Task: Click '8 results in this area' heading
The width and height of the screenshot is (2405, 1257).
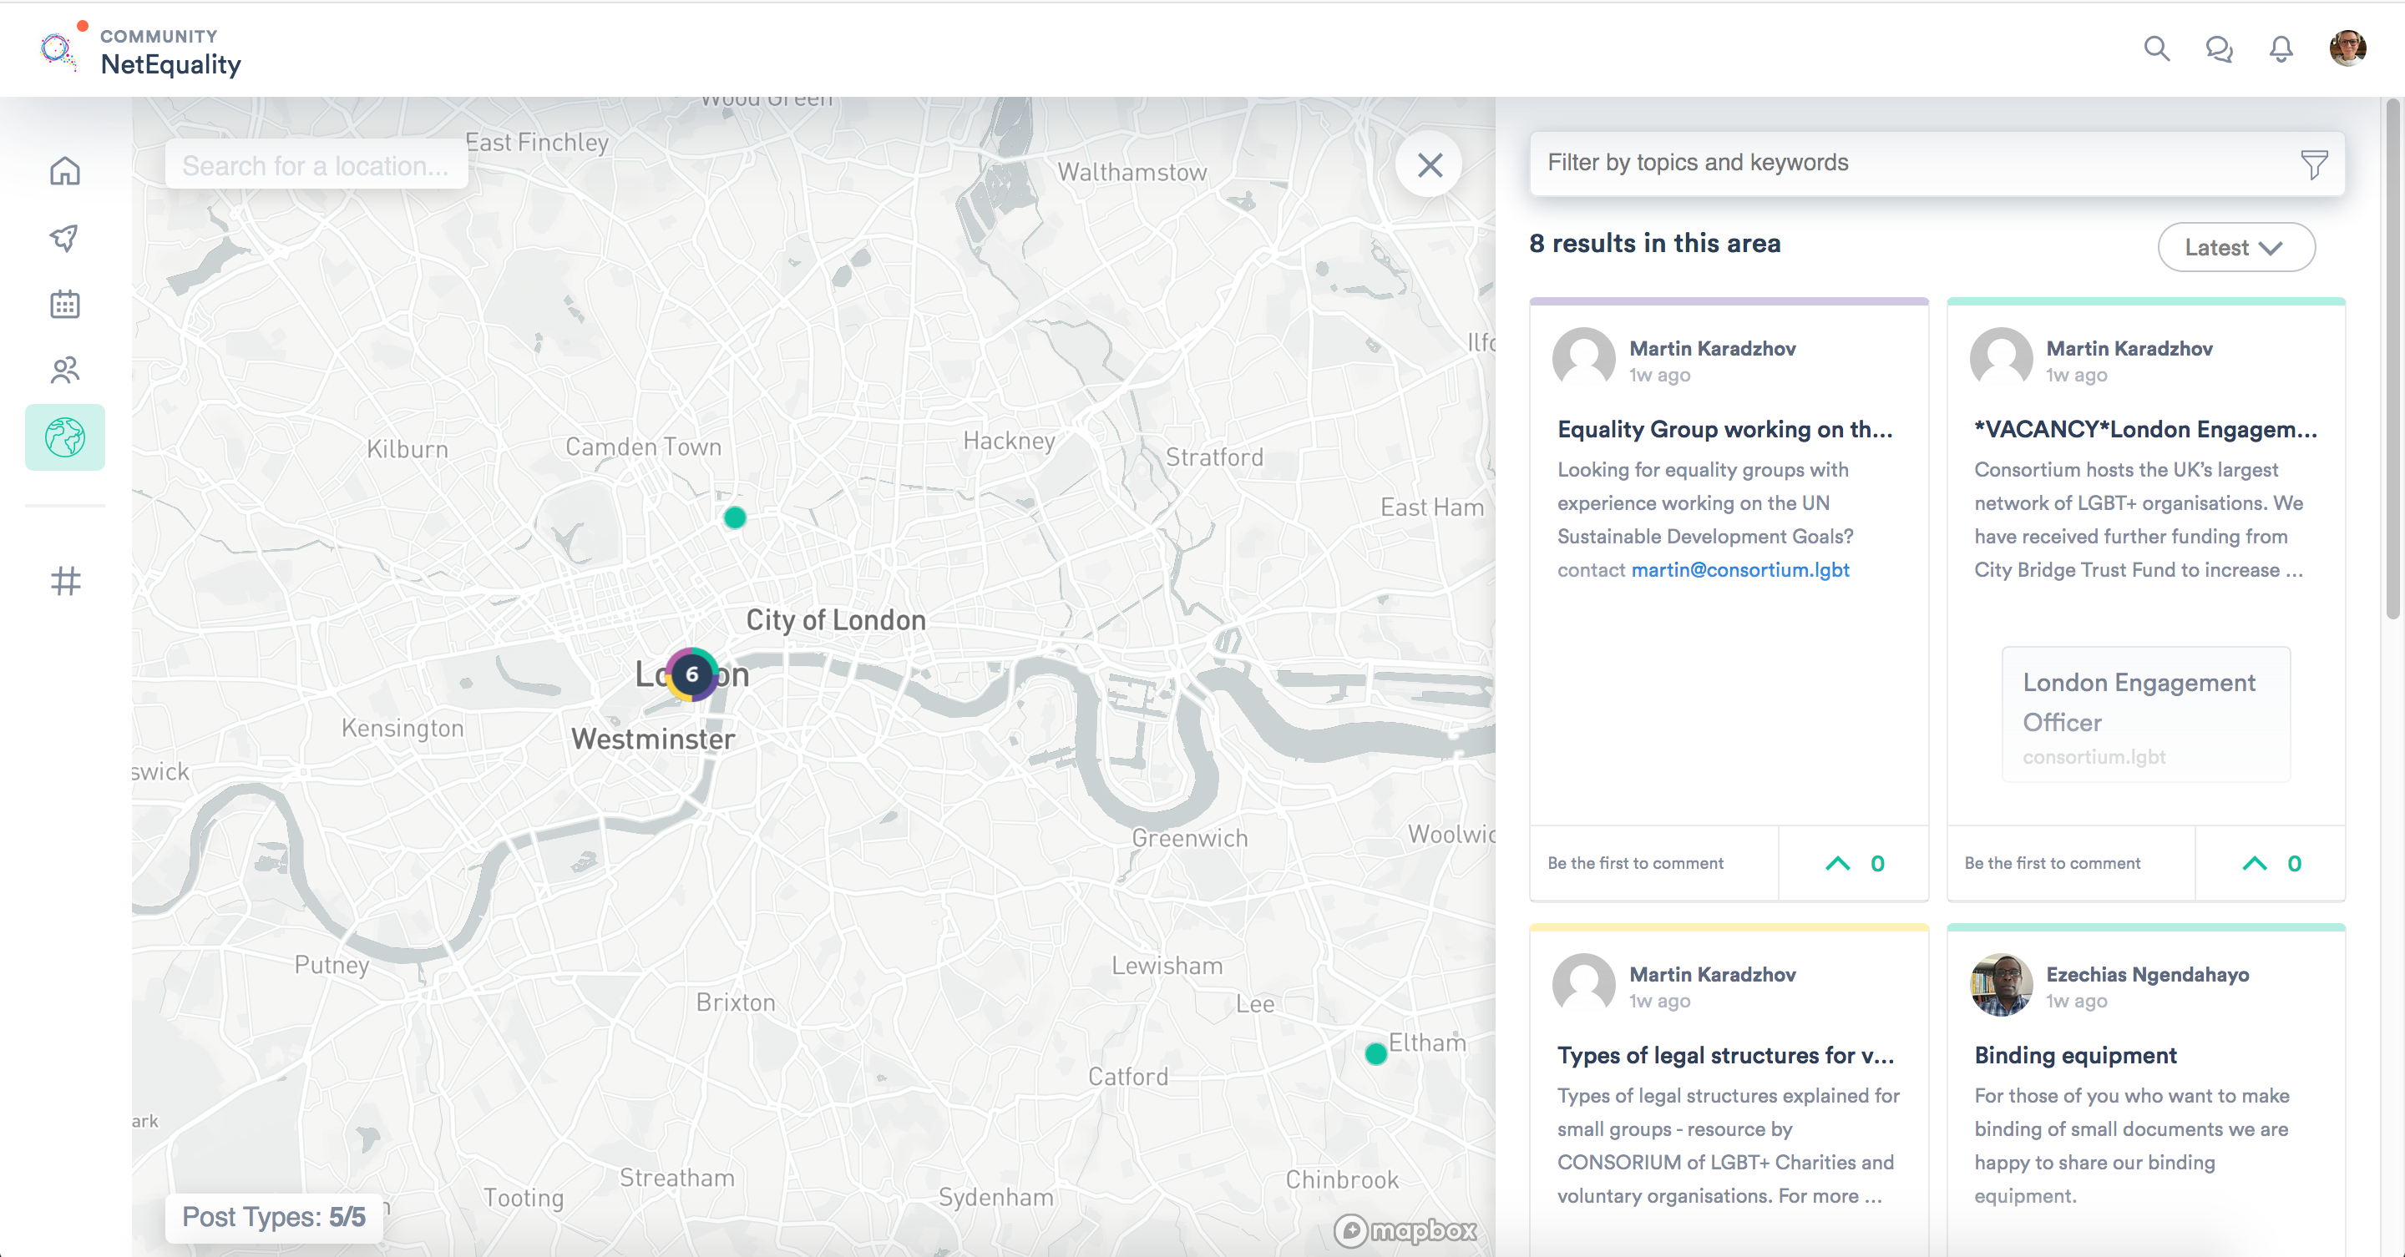Action: coord(1654,244)
